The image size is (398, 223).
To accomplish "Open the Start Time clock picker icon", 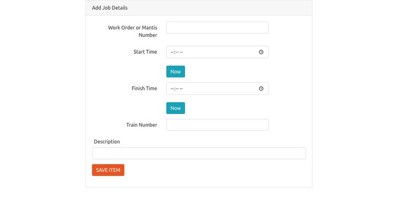I will (x=261, y=52).
